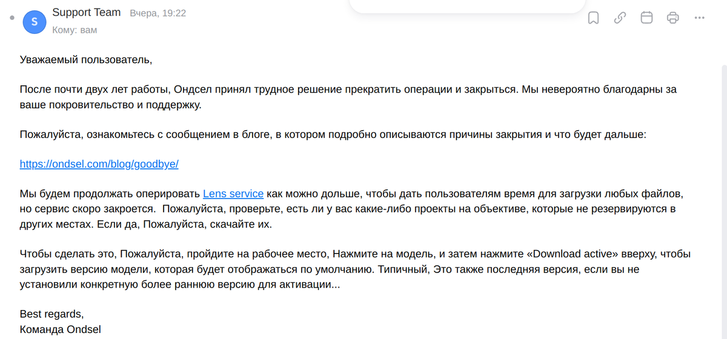This screenshot has width=727, height=339.
Task: Toggle the unread dot beside sender avatar
Action: pyautogui.click(x=12, y=18)
